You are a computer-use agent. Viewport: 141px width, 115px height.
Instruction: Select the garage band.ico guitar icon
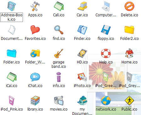click(59, 53)
